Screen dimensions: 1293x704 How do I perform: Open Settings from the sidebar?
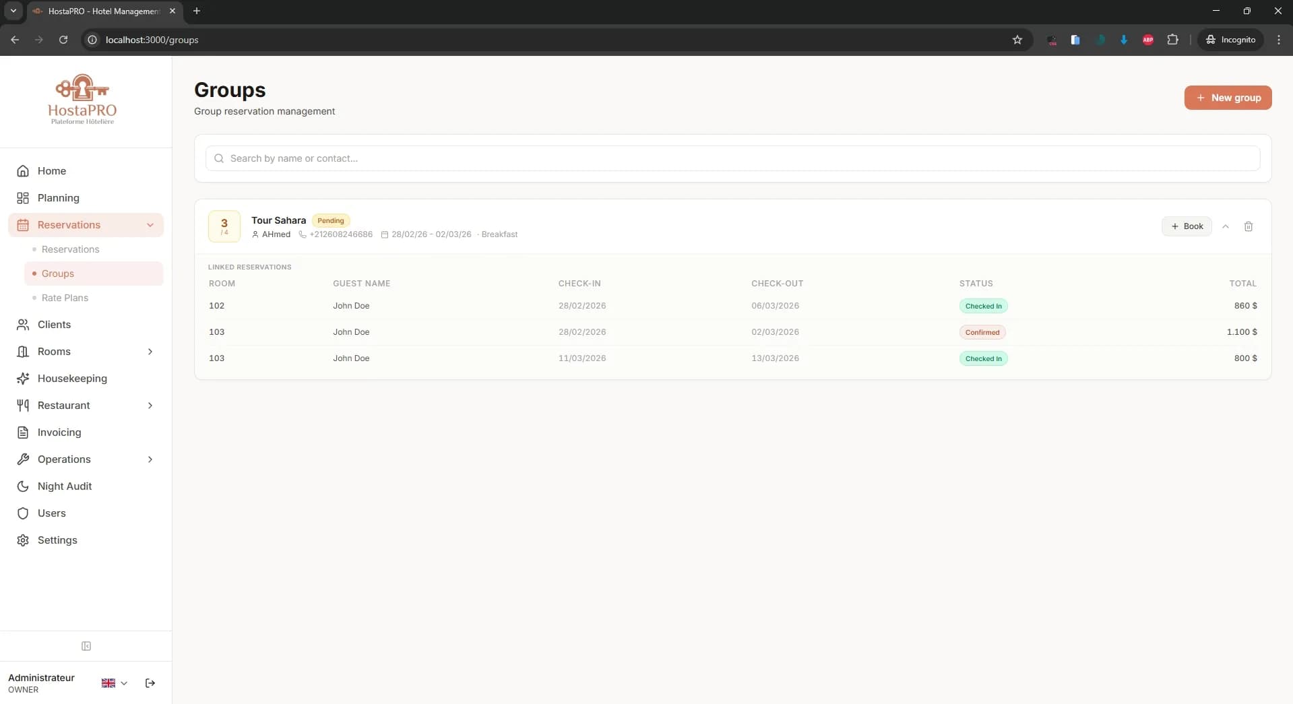click(x=57, y=540)
